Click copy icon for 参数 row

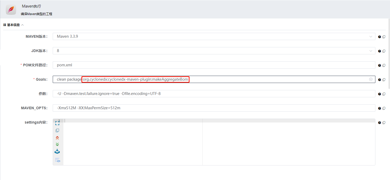tap(384, 94)
